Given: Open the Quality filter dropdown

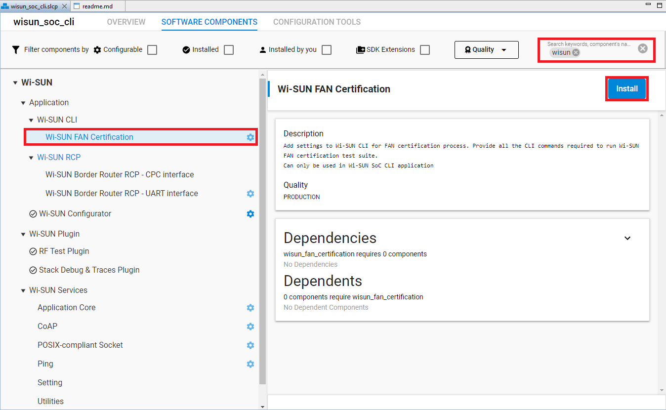Looking at the screenshot, I should pyautogui.click(x=486, y=49).
